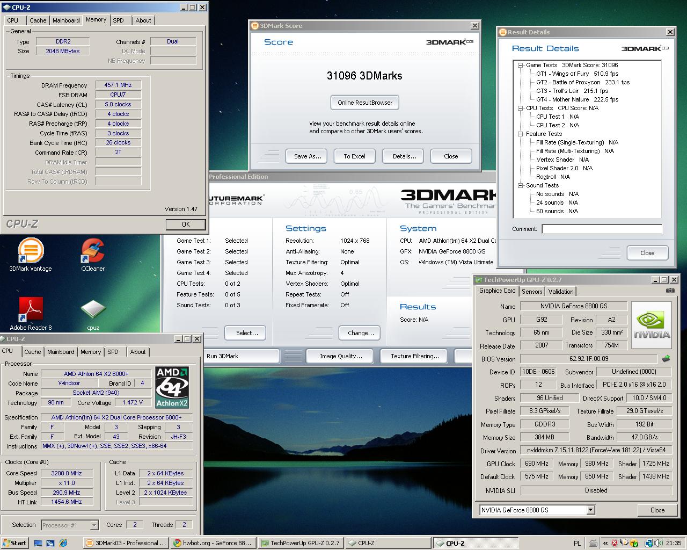Open Internet Explorer from quick launch
The height and width of the screenshot is (550, 687).
click(x=63, y=543)
